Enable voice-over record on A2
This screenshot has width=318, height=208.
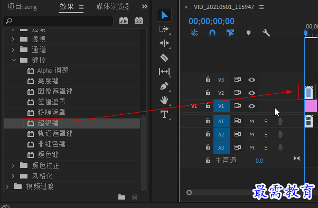click(x=280, y=134)
